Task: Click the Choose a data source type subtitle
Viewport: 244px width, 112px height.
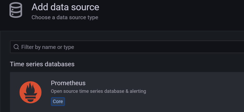Action: coord(65,18)
